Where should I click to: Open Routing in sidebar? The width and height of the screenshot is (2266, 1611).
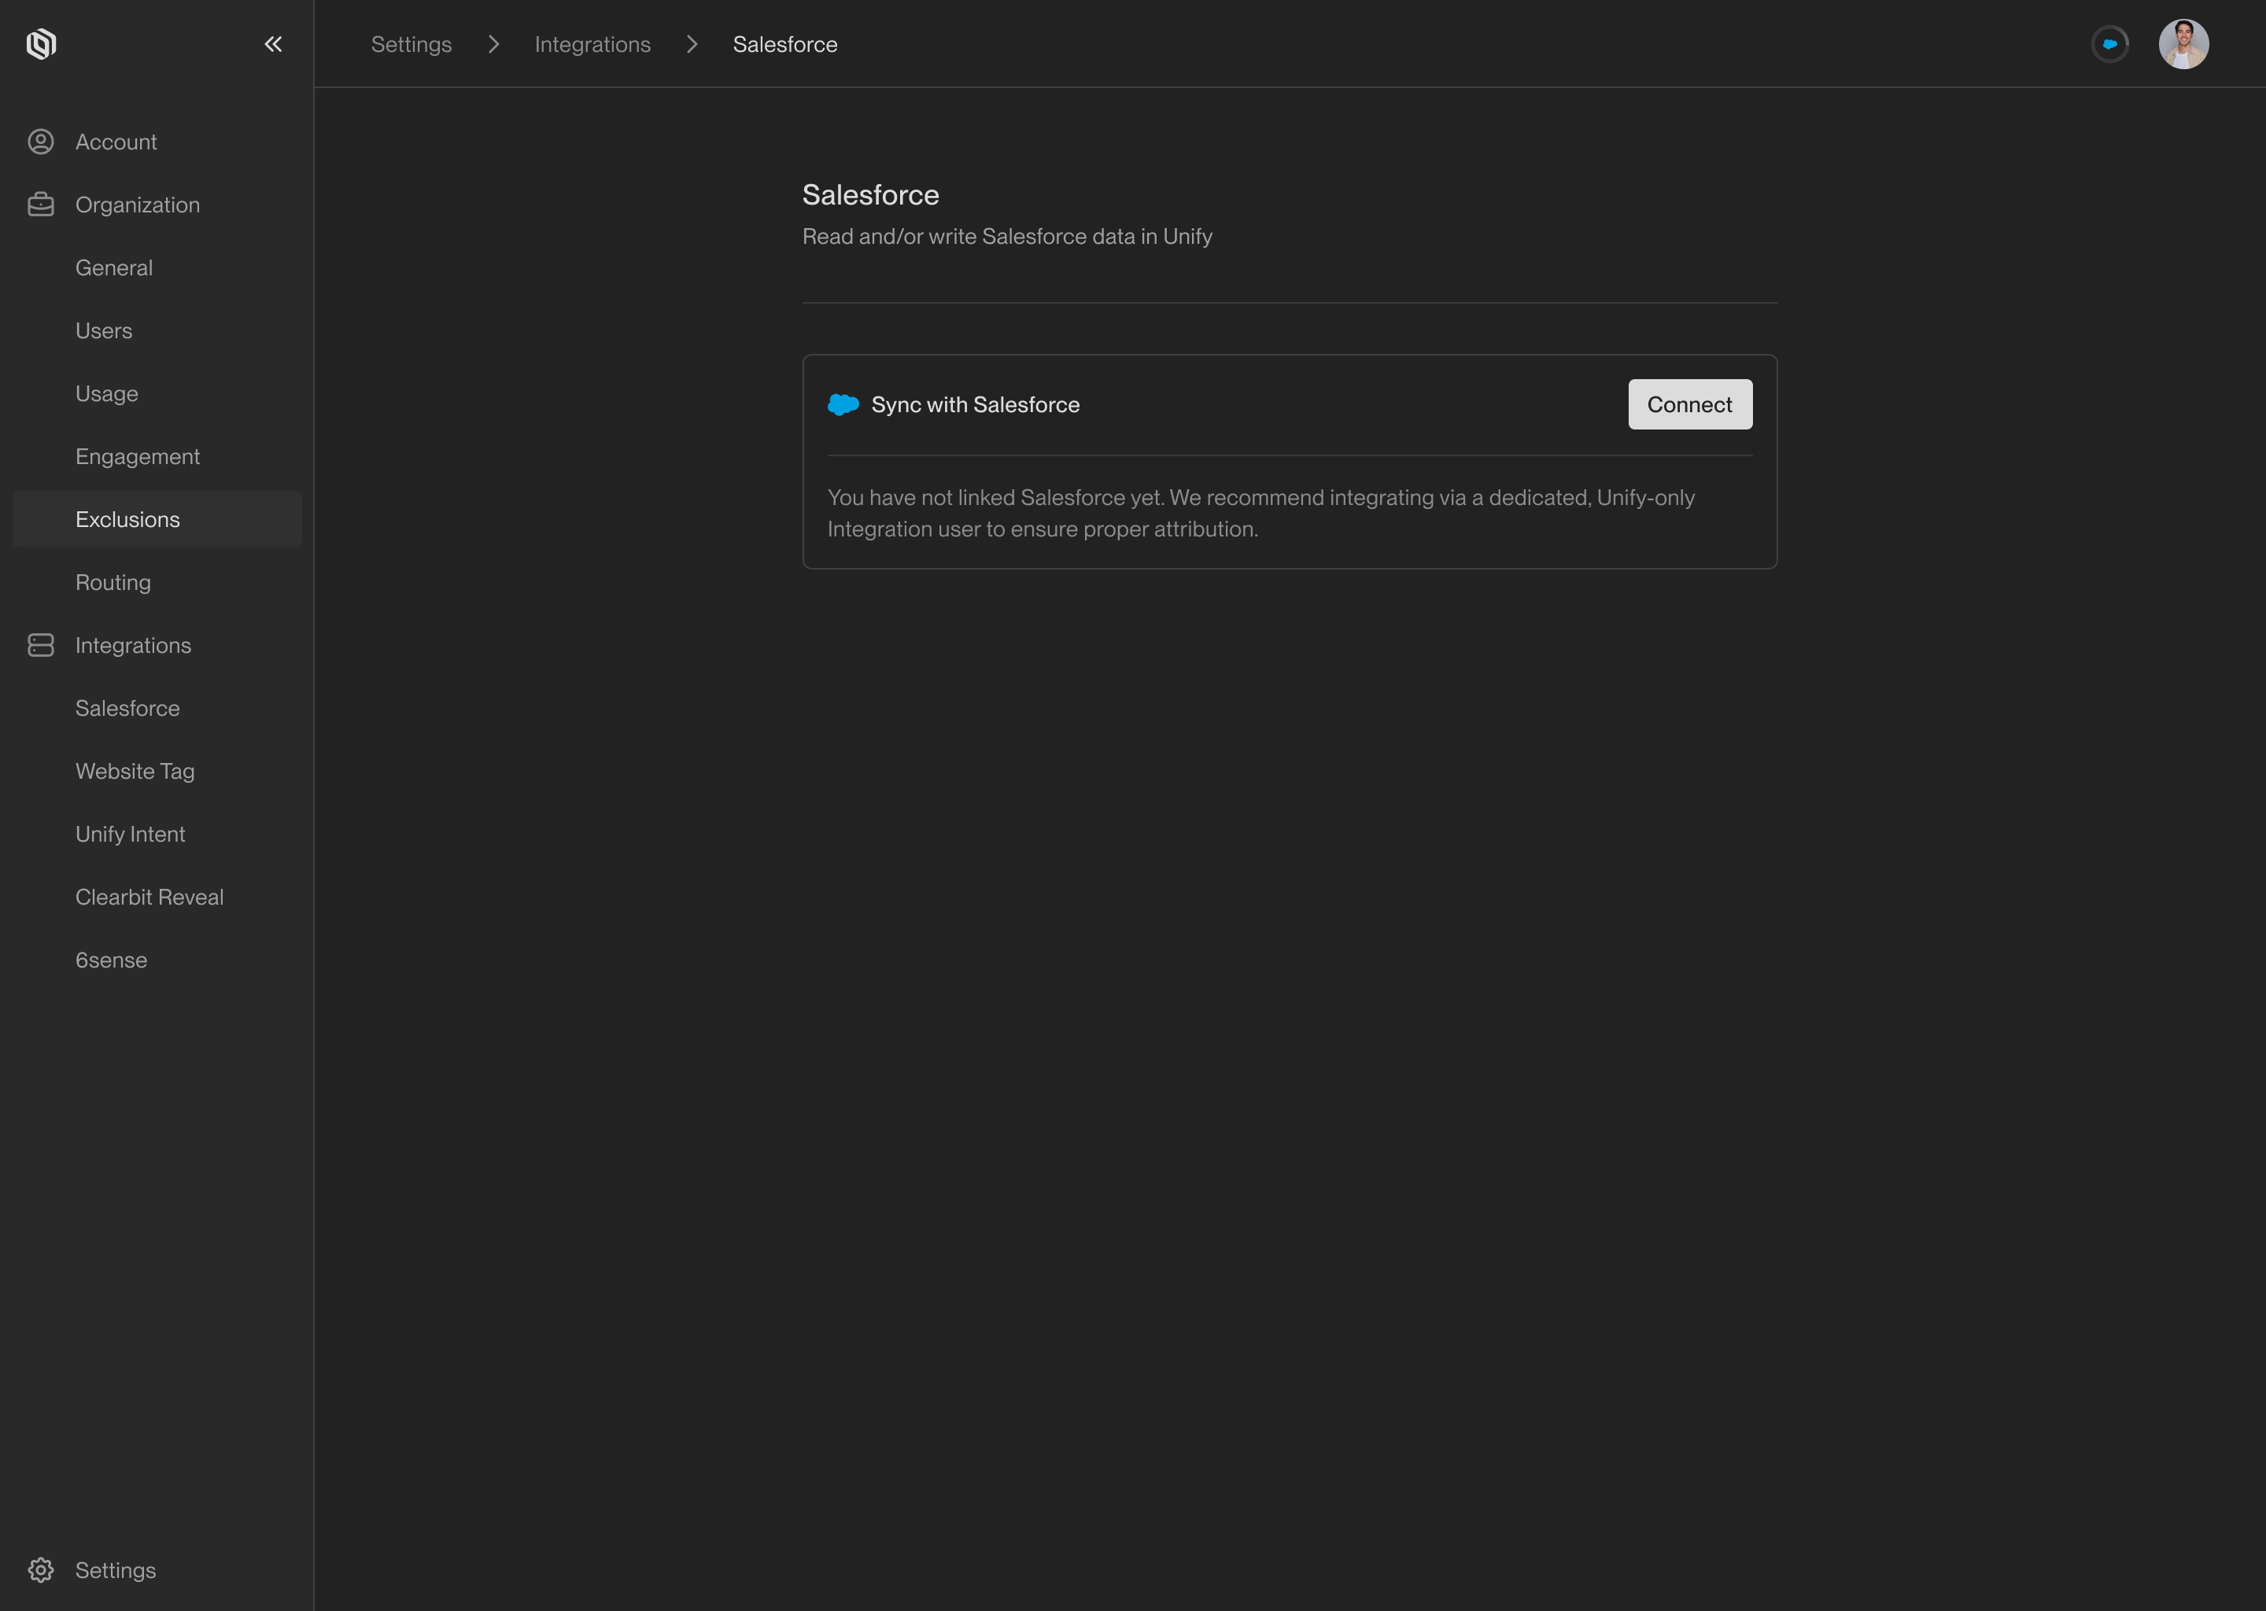point(113,582)
